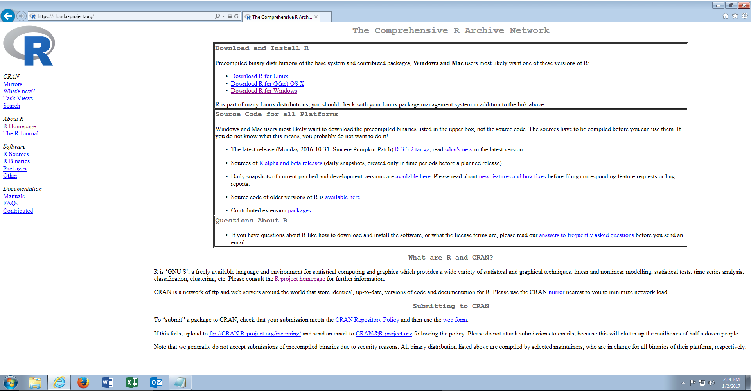This screenshot has height=391, width=751.
Task: Open File Explorer from taskbar
Action: [x=35, y=382]
